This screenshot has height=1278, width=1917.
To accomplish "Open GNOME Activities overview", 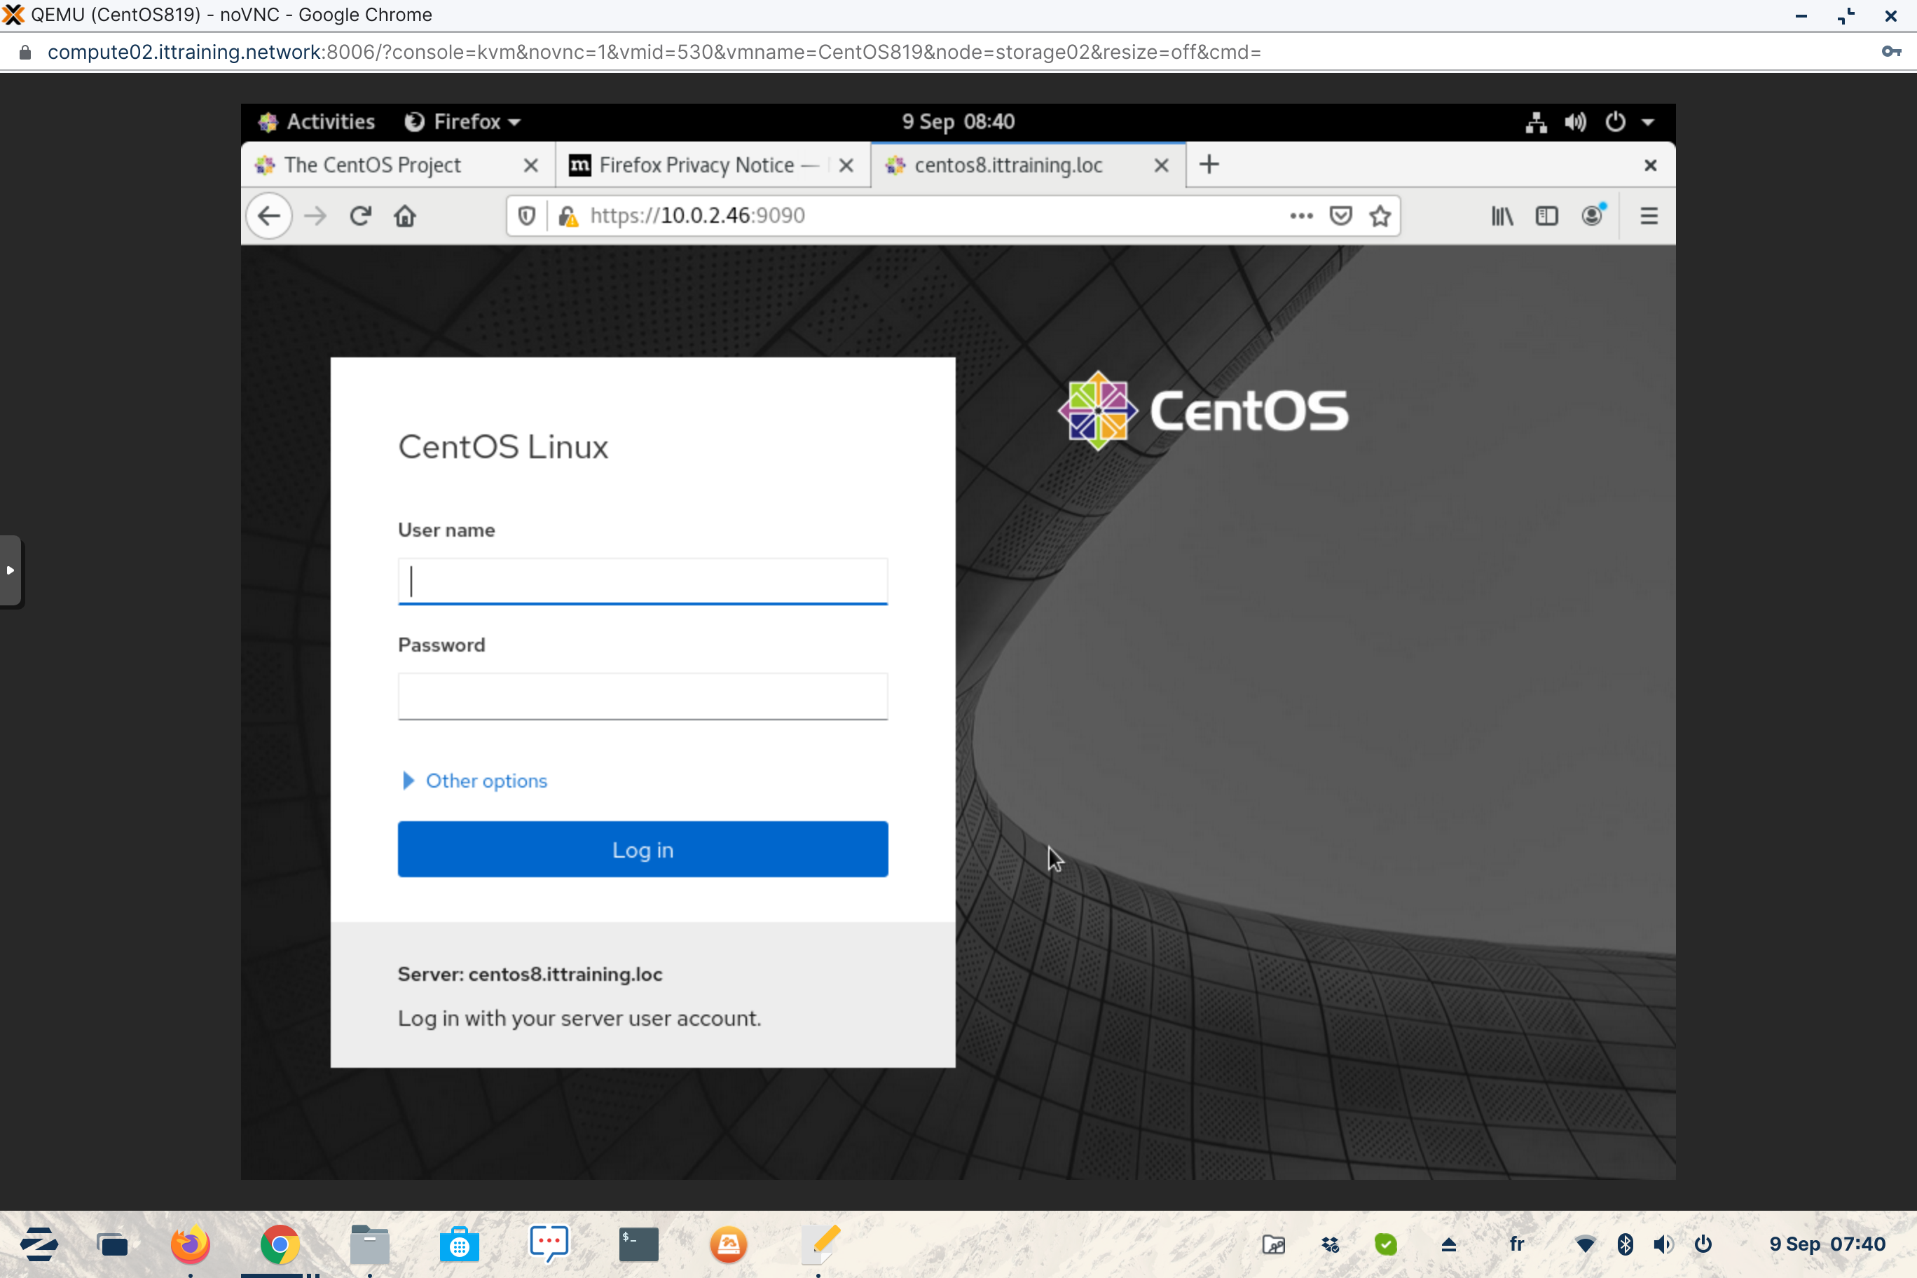I will coord(316,121).
